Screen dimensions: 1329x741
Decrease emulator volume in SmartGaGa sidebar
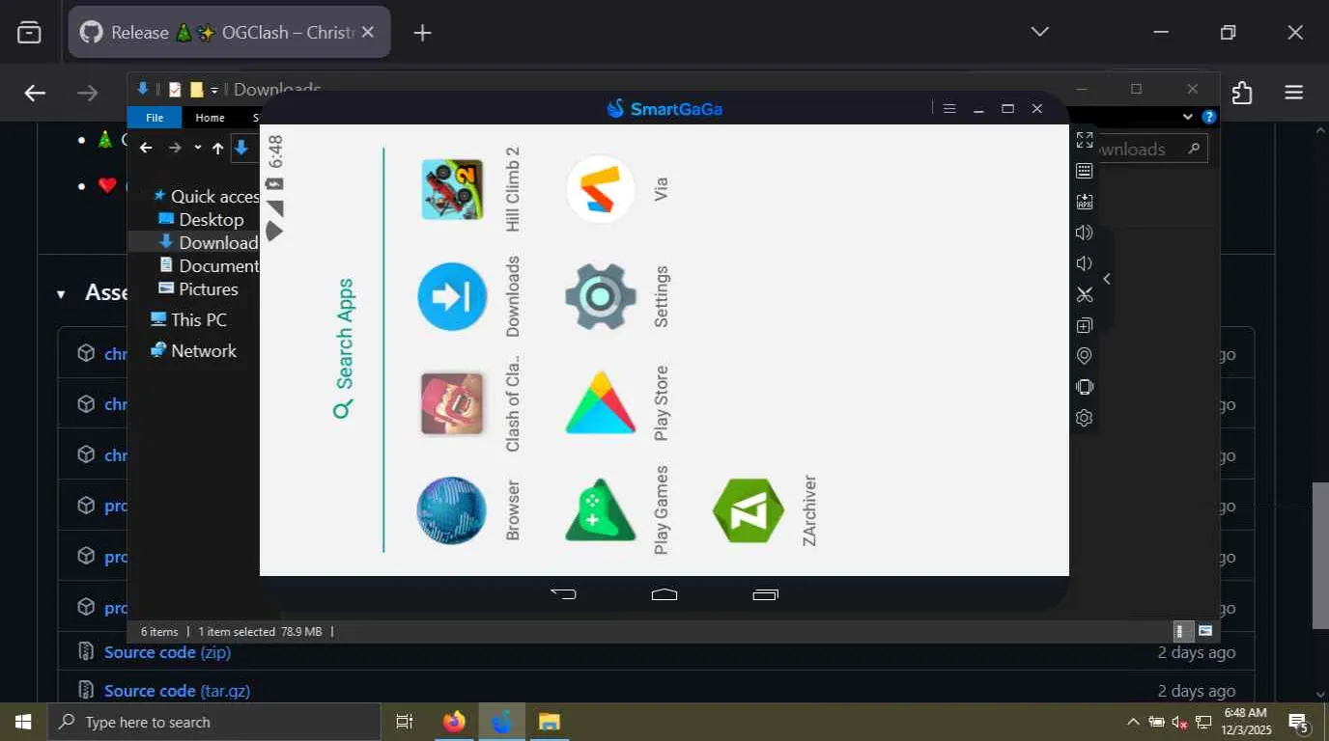(1085, 263)
